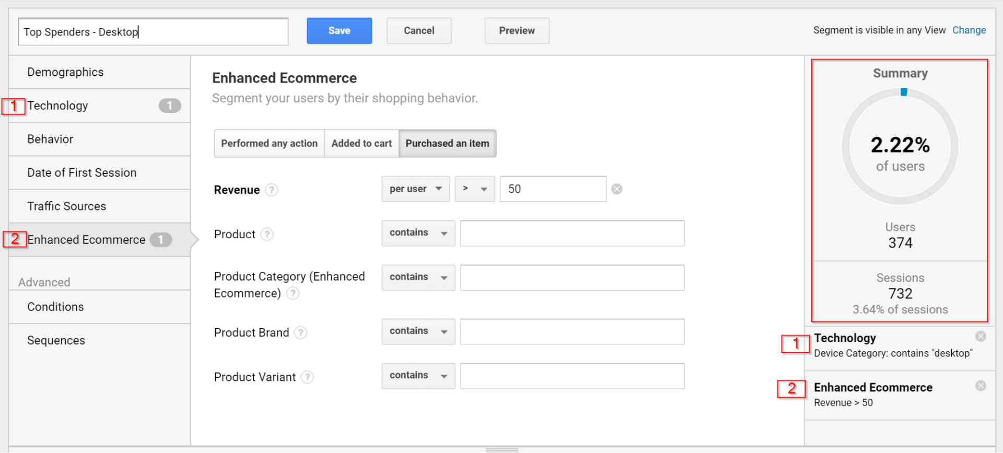The height and width of the screenshot is (453, 1003).
Task: Click the help icon next to Revenue
Action: tap(271, 190)
